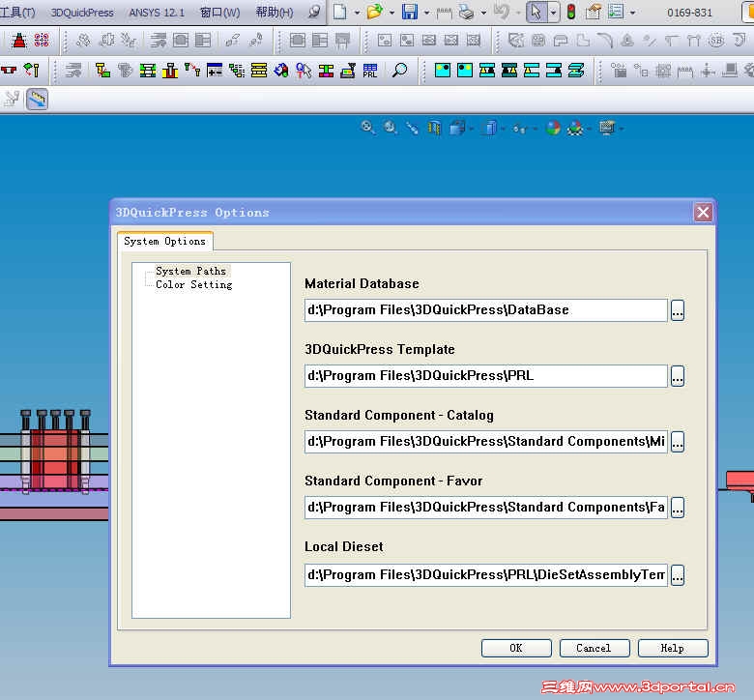Viewport: 754px width, 700px height.
Task: Browse for the Standard Component Favor folder
Action: [x=678, y=507]
